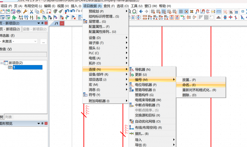Choose 电位导航器 (P) entry
This screenshot has width=247, height=147.
coord(152,85)
